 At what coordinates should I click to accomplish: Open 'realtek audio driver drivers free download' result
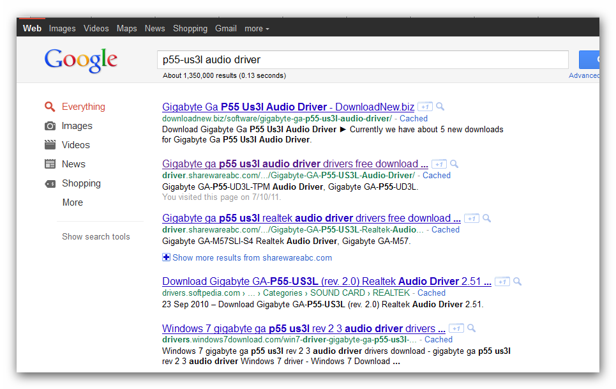[x=312, y=218]
